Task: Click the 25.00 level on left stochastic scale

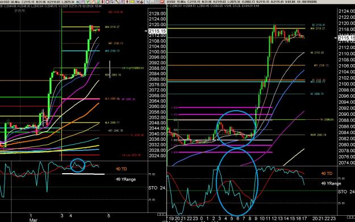Action: click(x=152, y=200)
